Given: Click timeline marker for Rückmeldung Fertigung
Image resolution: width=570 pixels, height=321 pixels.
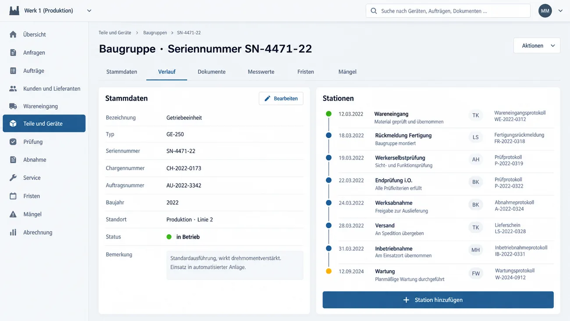Looking at the screenshot, I should [329, 136].
